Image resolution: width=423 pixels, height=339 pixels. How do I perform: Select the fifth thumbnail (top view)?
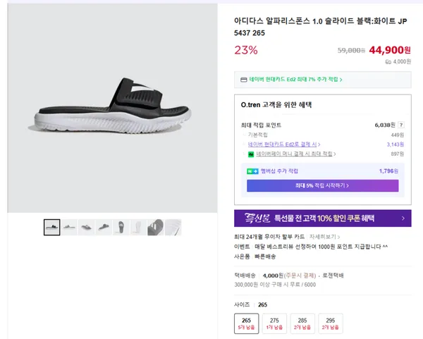coord(121,227)
